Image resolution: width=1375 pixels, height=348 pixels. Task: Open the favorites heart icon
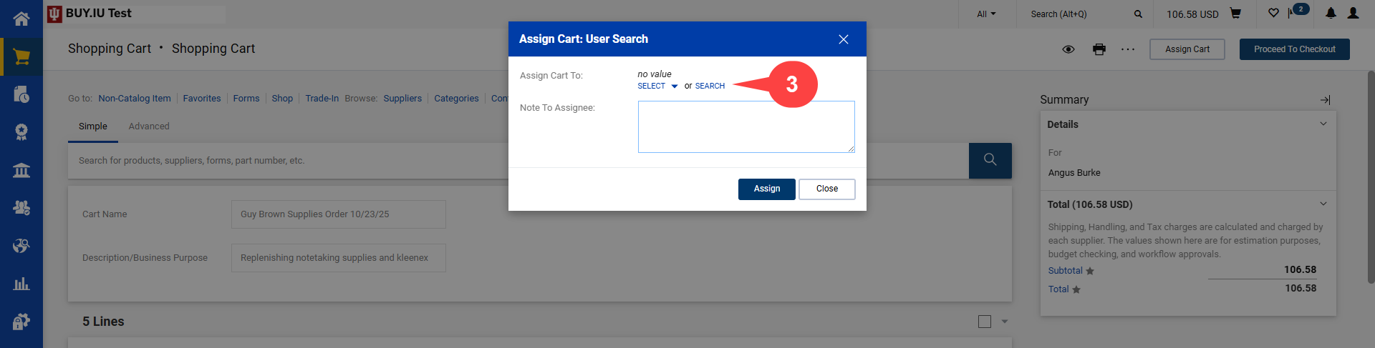pos(1273,14)
